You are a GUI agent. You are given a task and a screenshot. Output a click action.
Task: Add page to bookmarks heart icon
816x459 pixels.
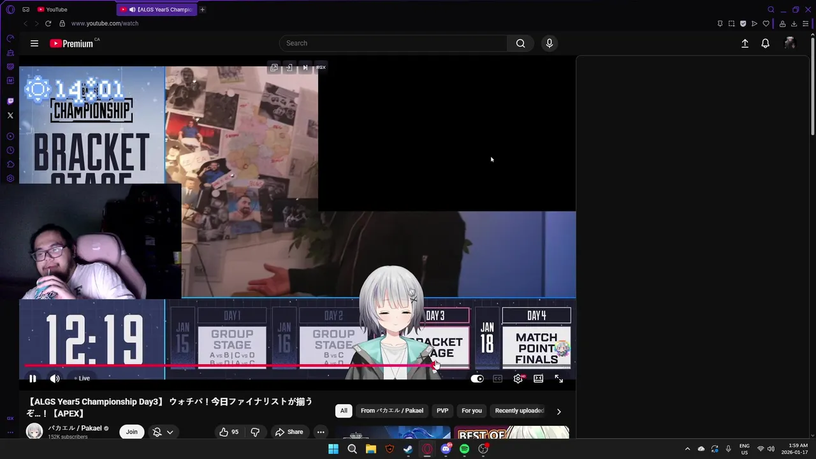point(766,24)
